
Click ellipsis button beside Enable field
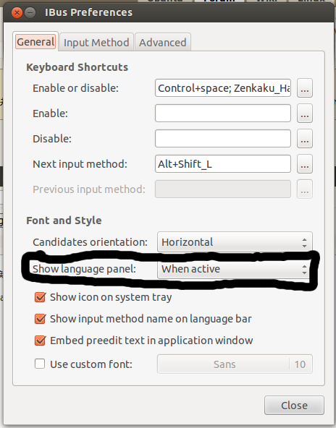pyautogui.click(x=305, y=114)
